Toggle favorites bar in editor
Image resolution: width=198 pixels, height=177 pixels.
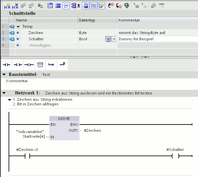point(101,6)
